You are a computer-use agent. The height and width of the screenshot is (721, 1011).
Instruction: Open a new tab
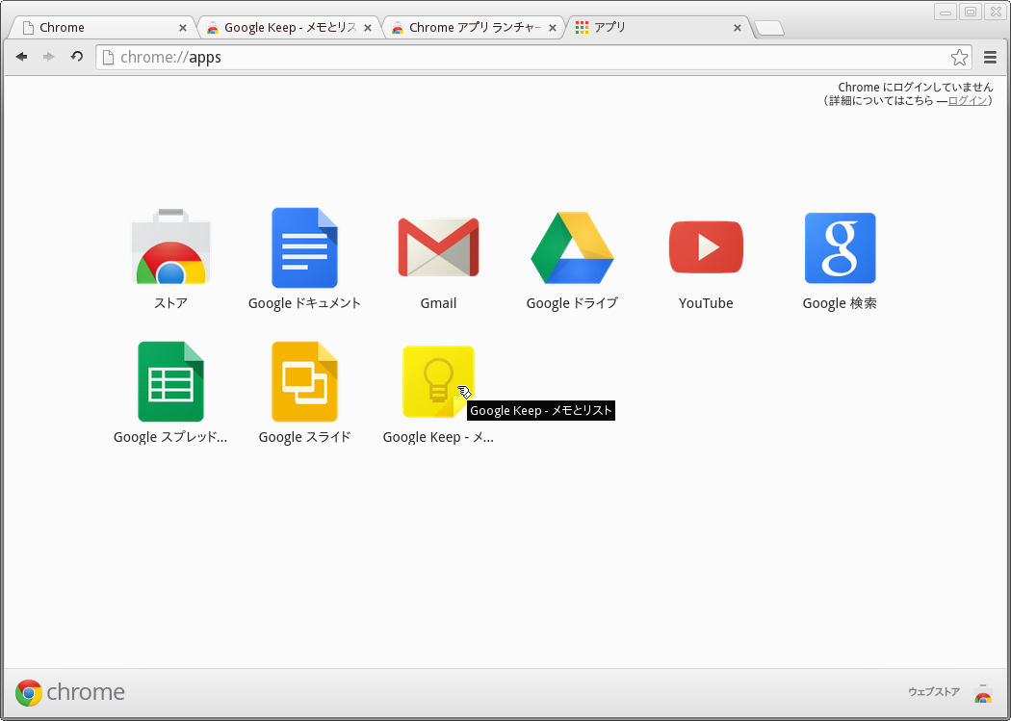coord(769,28)
